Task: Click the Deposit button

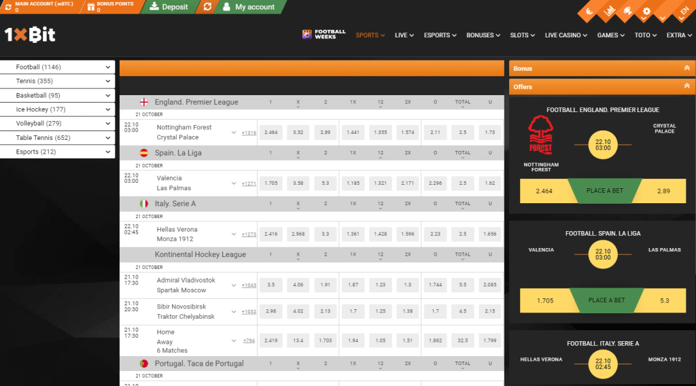Action: [x=169, y=7]
